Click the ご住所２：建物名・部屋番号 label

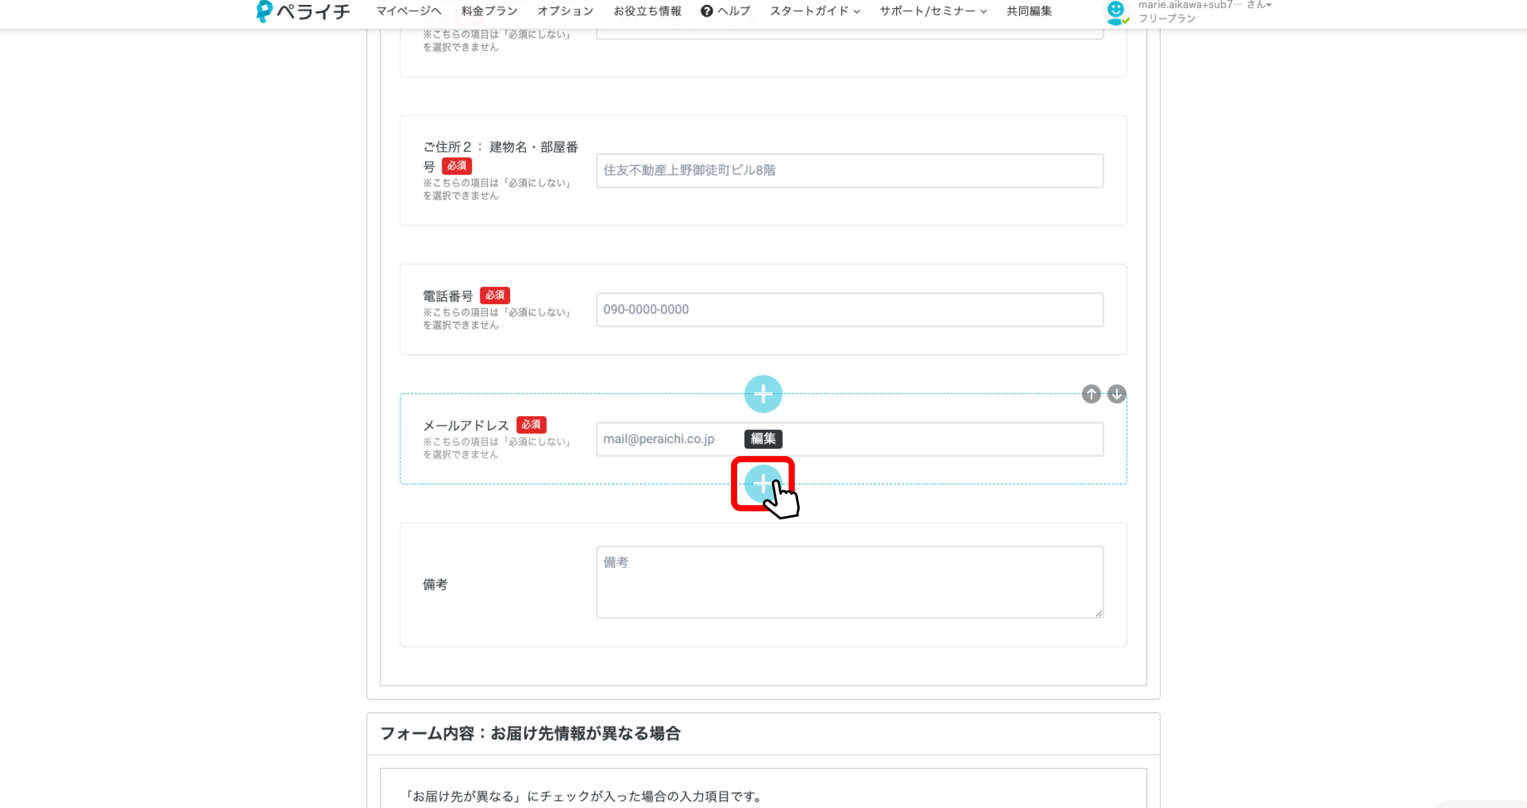pyautogui.click(x=500, y=156)
